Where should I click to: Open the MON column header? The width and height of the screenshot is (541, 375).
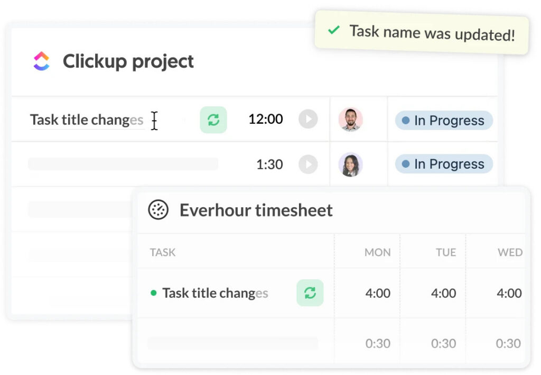[x=377, y=252]
